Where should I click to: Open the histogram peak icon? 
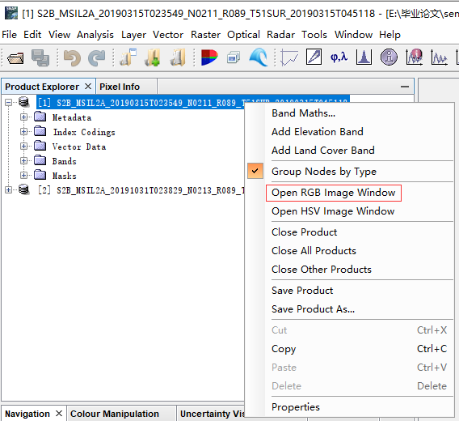click(x=364, y=57)
